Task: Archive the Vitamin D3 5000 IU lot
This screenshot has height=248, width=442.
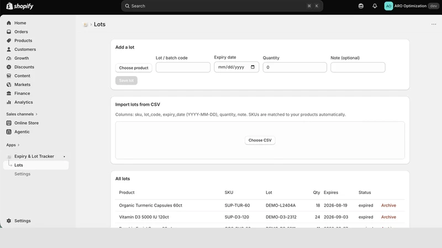Action: 388,217
